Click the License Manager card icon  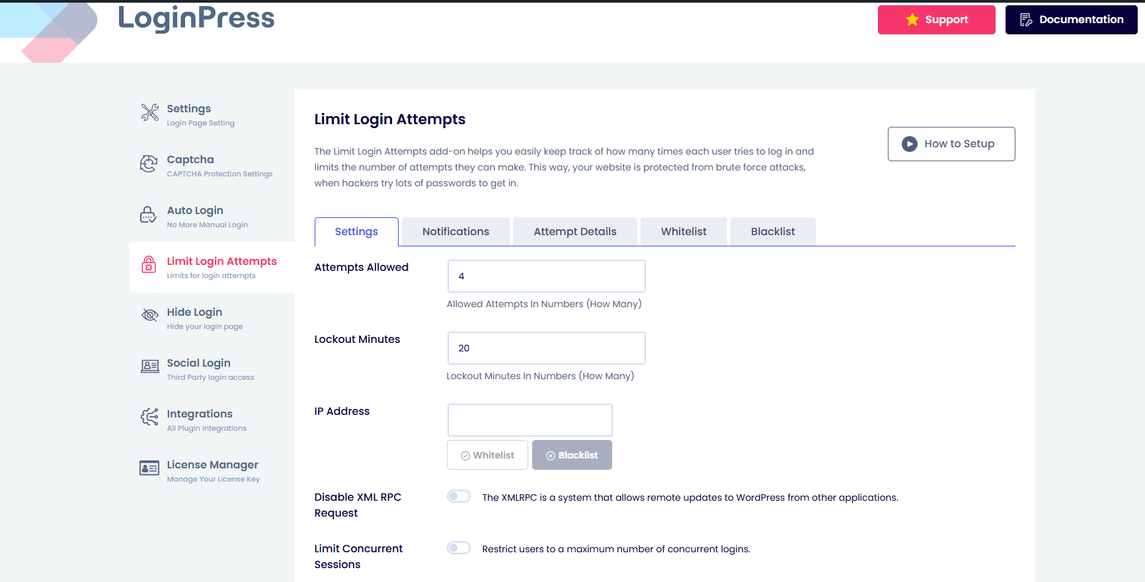[149, 468]
